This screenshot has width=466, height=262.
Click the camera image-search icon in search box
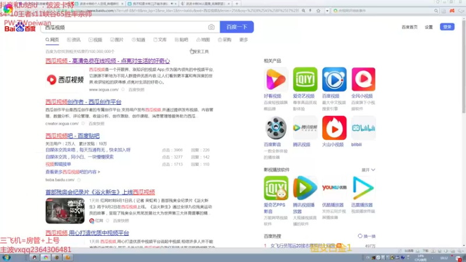(211, 27)
